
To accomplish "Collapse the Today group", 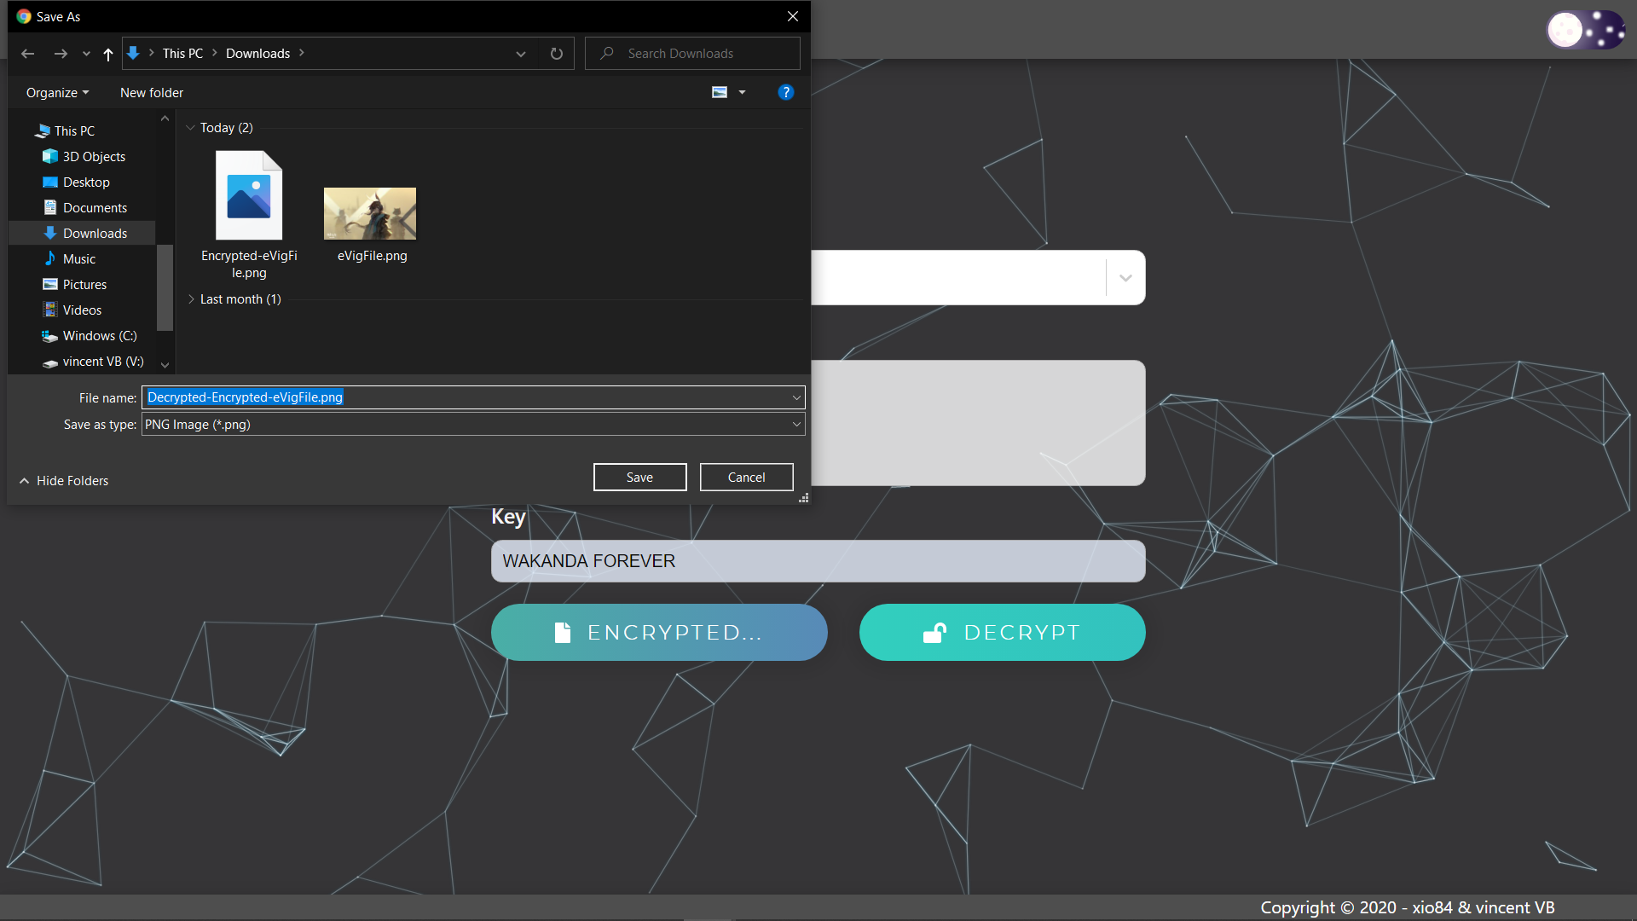I will pos(190,128).
